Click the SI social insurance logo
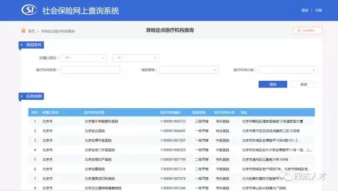The height and width of the screenshot is (191, 338). [29, 10]
